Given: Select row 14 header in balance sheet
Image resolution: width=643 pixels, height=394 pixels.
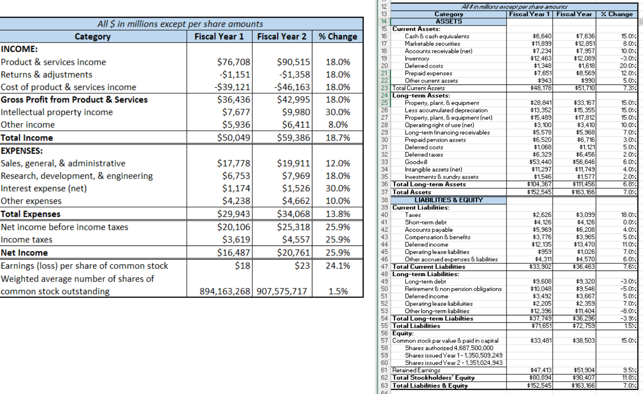Looking at the screenshot, I should pyautogui.click(x=384, y=21).
